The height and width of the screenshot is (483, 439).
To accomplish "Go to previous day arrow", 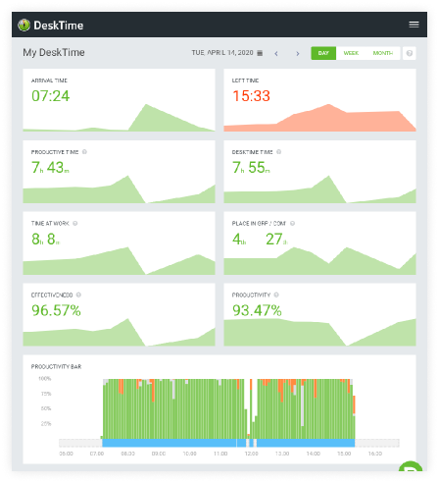I will pos(276,53).
